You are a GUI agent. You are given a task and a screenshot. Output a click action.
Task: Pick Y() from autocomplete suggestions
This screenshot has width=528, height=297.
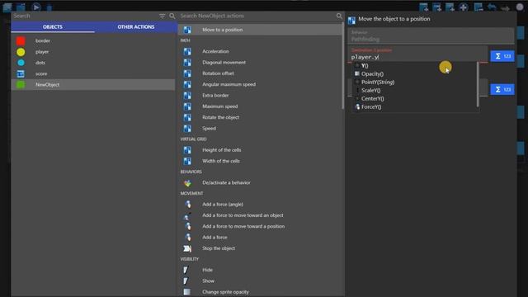tap(415, 66)
